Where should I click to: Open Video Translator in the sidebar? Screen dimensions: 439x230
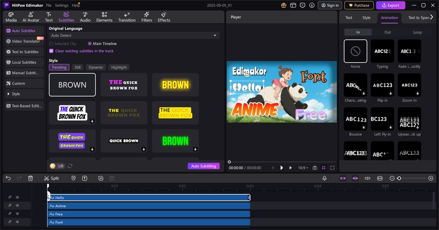point(24,41)
